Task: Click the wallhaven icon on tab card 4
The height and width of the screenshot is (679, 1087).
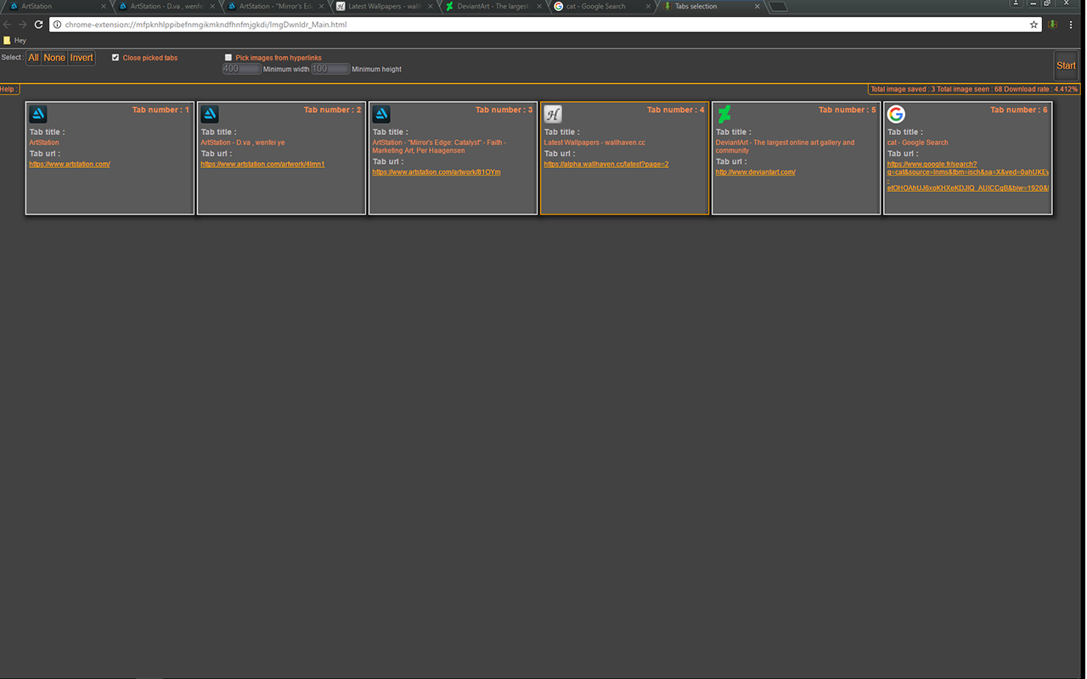Action: click(553, 115)
